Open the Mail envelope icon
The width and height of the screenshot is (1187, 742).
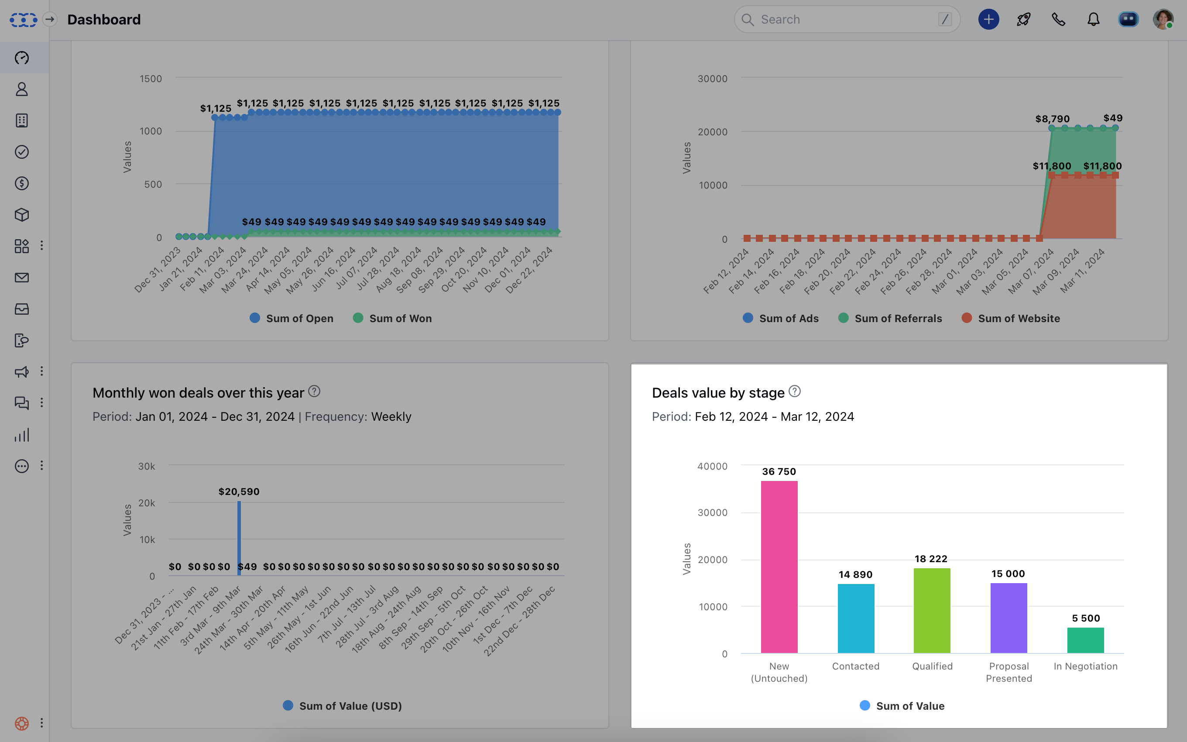tap(21, 277)
